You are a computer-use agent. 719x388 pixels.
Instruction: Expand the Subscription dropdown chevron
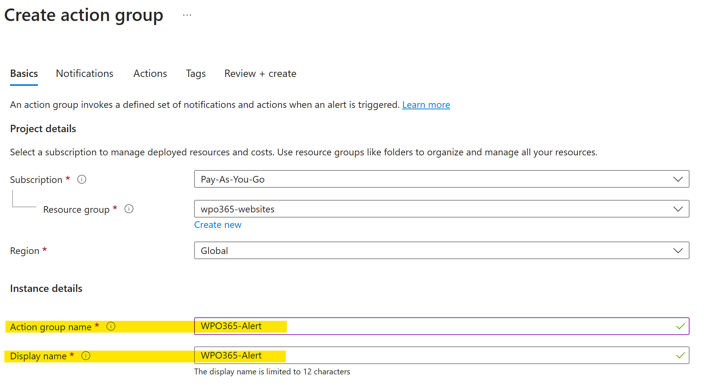(x=678, y=179)
